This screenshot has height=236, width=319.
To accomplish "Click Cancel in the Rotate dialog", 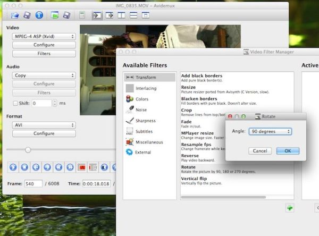I will coord(259,151).
